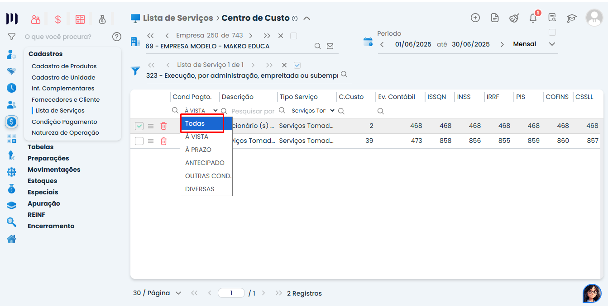Click the envelope icon beside company name
Image resolution: width=608 pixels, height=306 pixels.
[330, 46]
